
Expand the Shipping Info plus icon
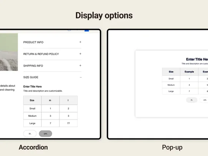(x=80, y=65)
